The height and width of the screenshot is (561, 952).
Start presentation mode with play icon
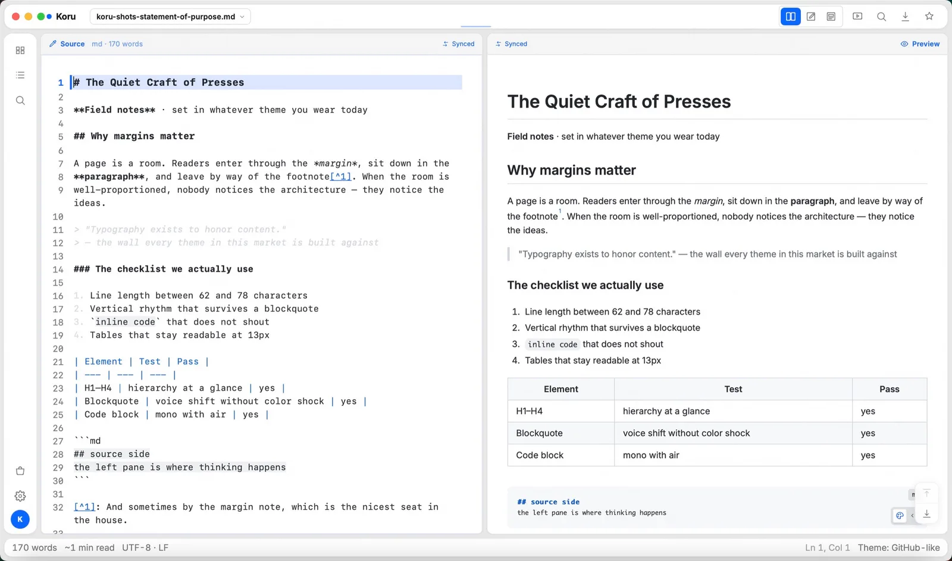(857, 17)
